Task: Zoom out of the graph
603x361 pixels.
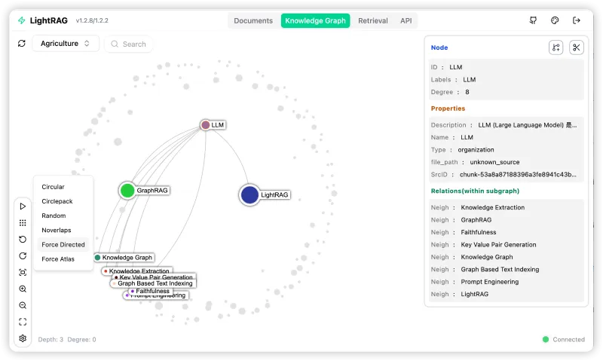Action: [x=23, y=305]
